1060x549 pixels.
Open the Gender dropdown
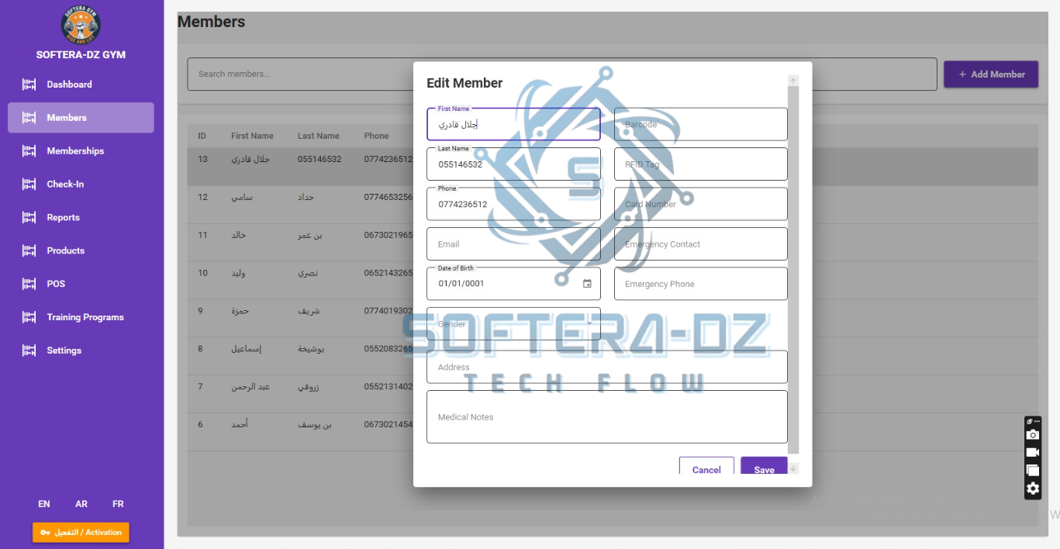tap(513, 323)
